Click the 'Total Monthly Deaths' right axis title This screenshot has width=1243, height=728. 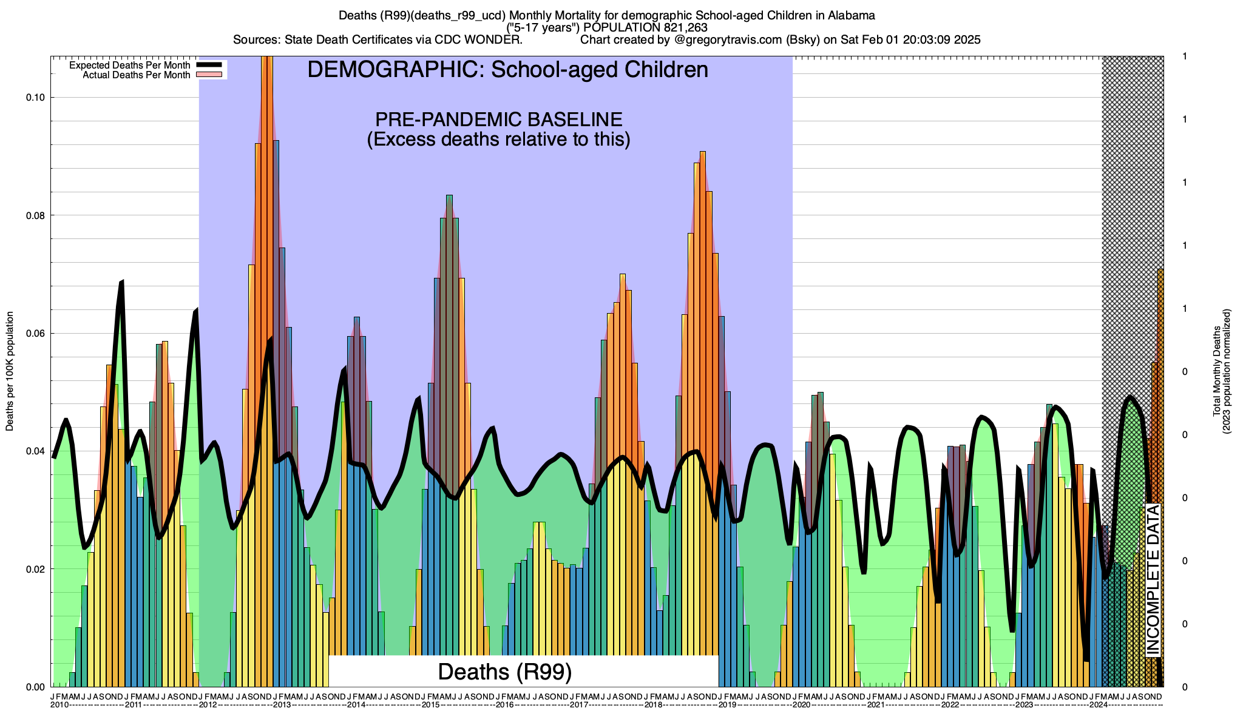1217,371
